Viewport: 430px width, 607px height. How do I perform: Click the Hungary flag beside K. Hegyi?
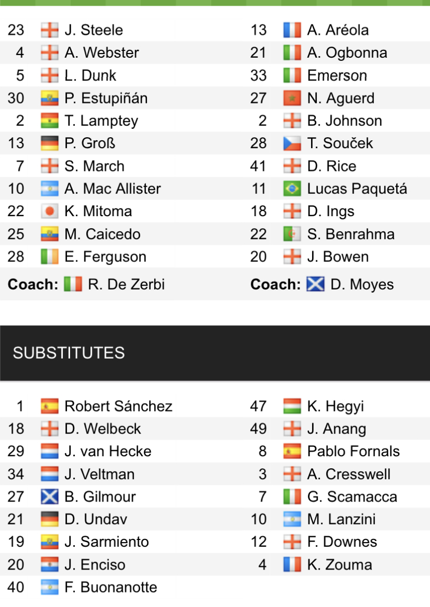(x=292, y=406)
